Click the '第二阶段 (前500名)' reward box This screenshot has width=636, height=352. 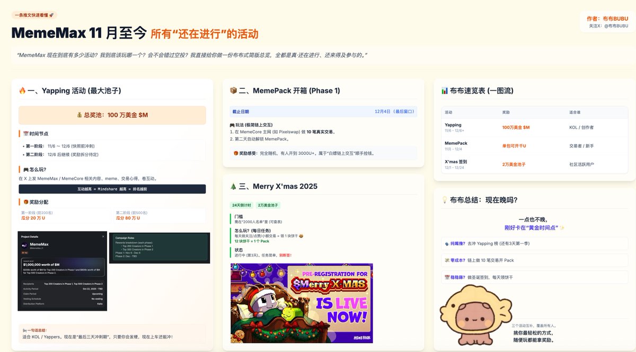click(160, 215)
